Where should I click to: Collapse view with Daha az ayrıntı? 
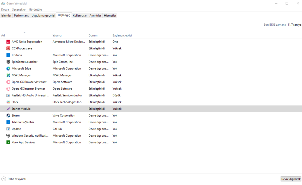point(14,179)
